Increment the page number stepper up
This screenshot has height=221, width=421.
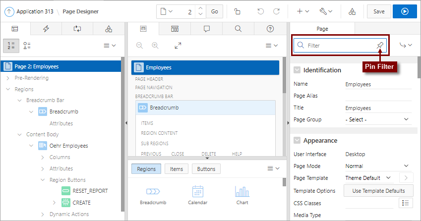200,8
